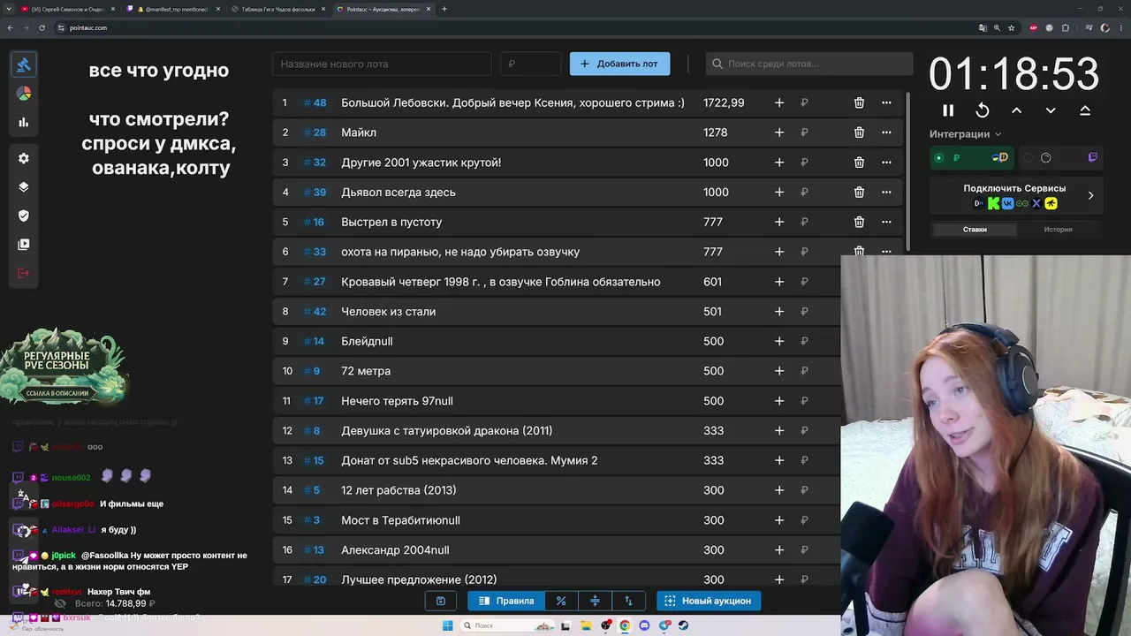Open the shield check icon in sidebar
Image resolution: width=1131 pixels, height=636 pixels.
(x=24, y=216)
